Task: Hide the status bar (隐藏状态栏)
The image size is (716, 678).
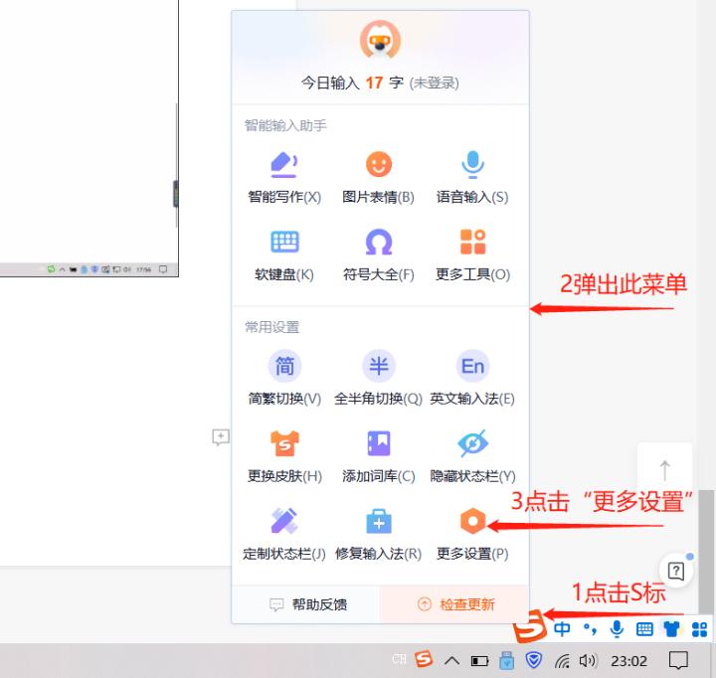Action: click(x=472, y=456)
